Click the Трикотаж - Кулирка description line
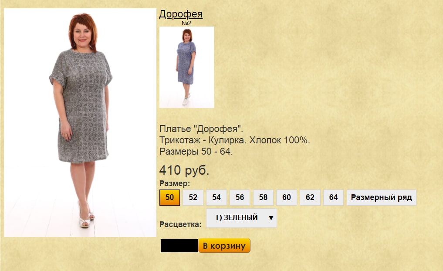Screen dimensions: 443x271 click(x=235, y=140)
